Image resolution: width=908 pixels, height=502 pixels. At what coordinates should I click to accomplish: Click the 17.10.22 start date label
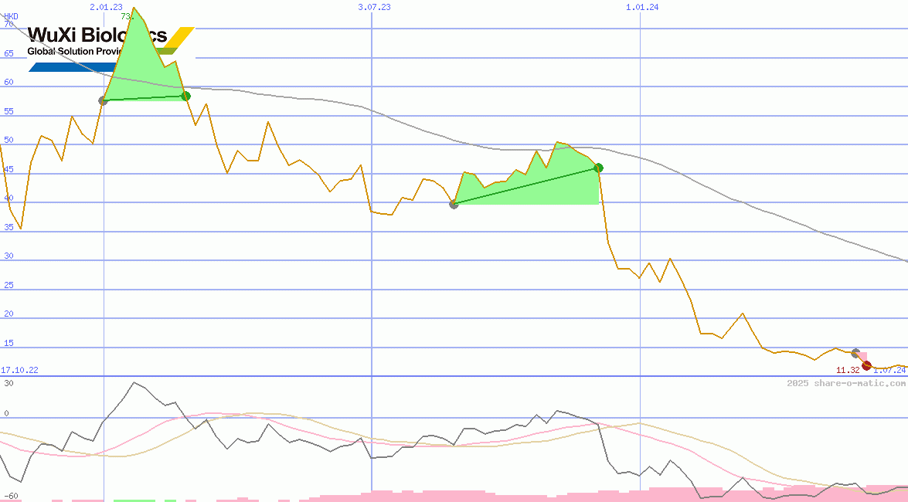point(19,371)
